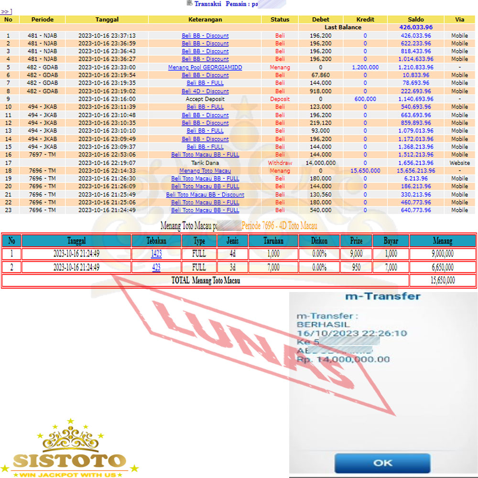Click the Saldo column header
The height and width of the screenshot is (478, 478).
pos(416,20)
